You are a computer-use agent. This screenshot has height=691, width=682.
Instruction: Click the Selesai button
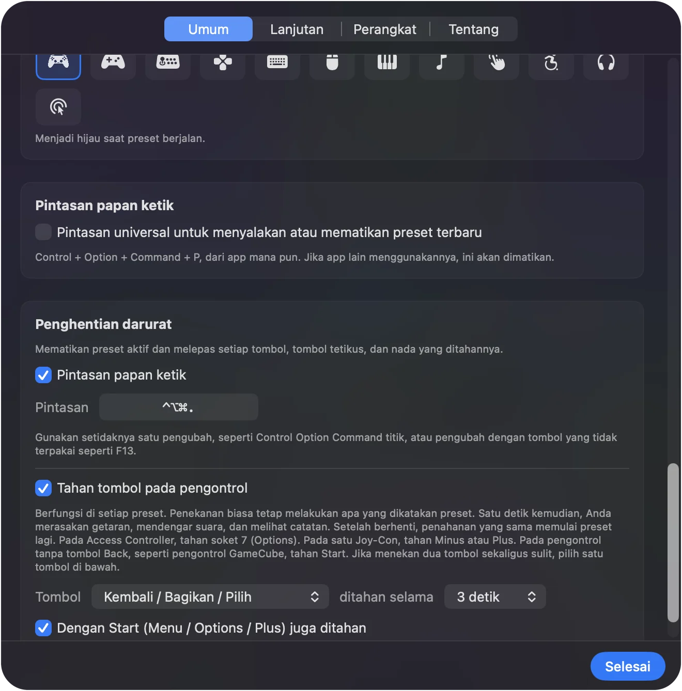click(x=628, y=667)
